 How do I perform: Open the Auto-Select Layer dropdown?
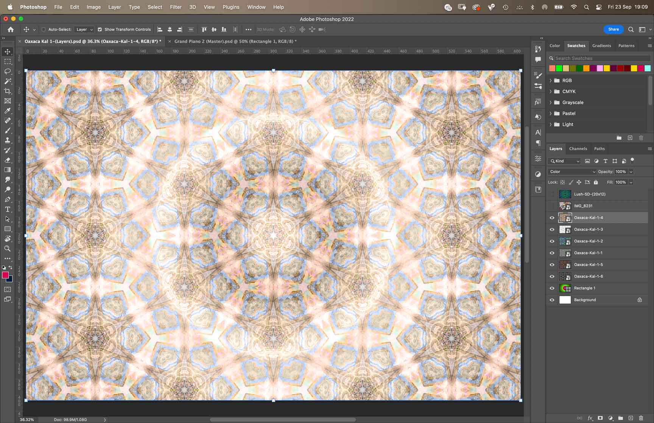(x=84, y=29)
